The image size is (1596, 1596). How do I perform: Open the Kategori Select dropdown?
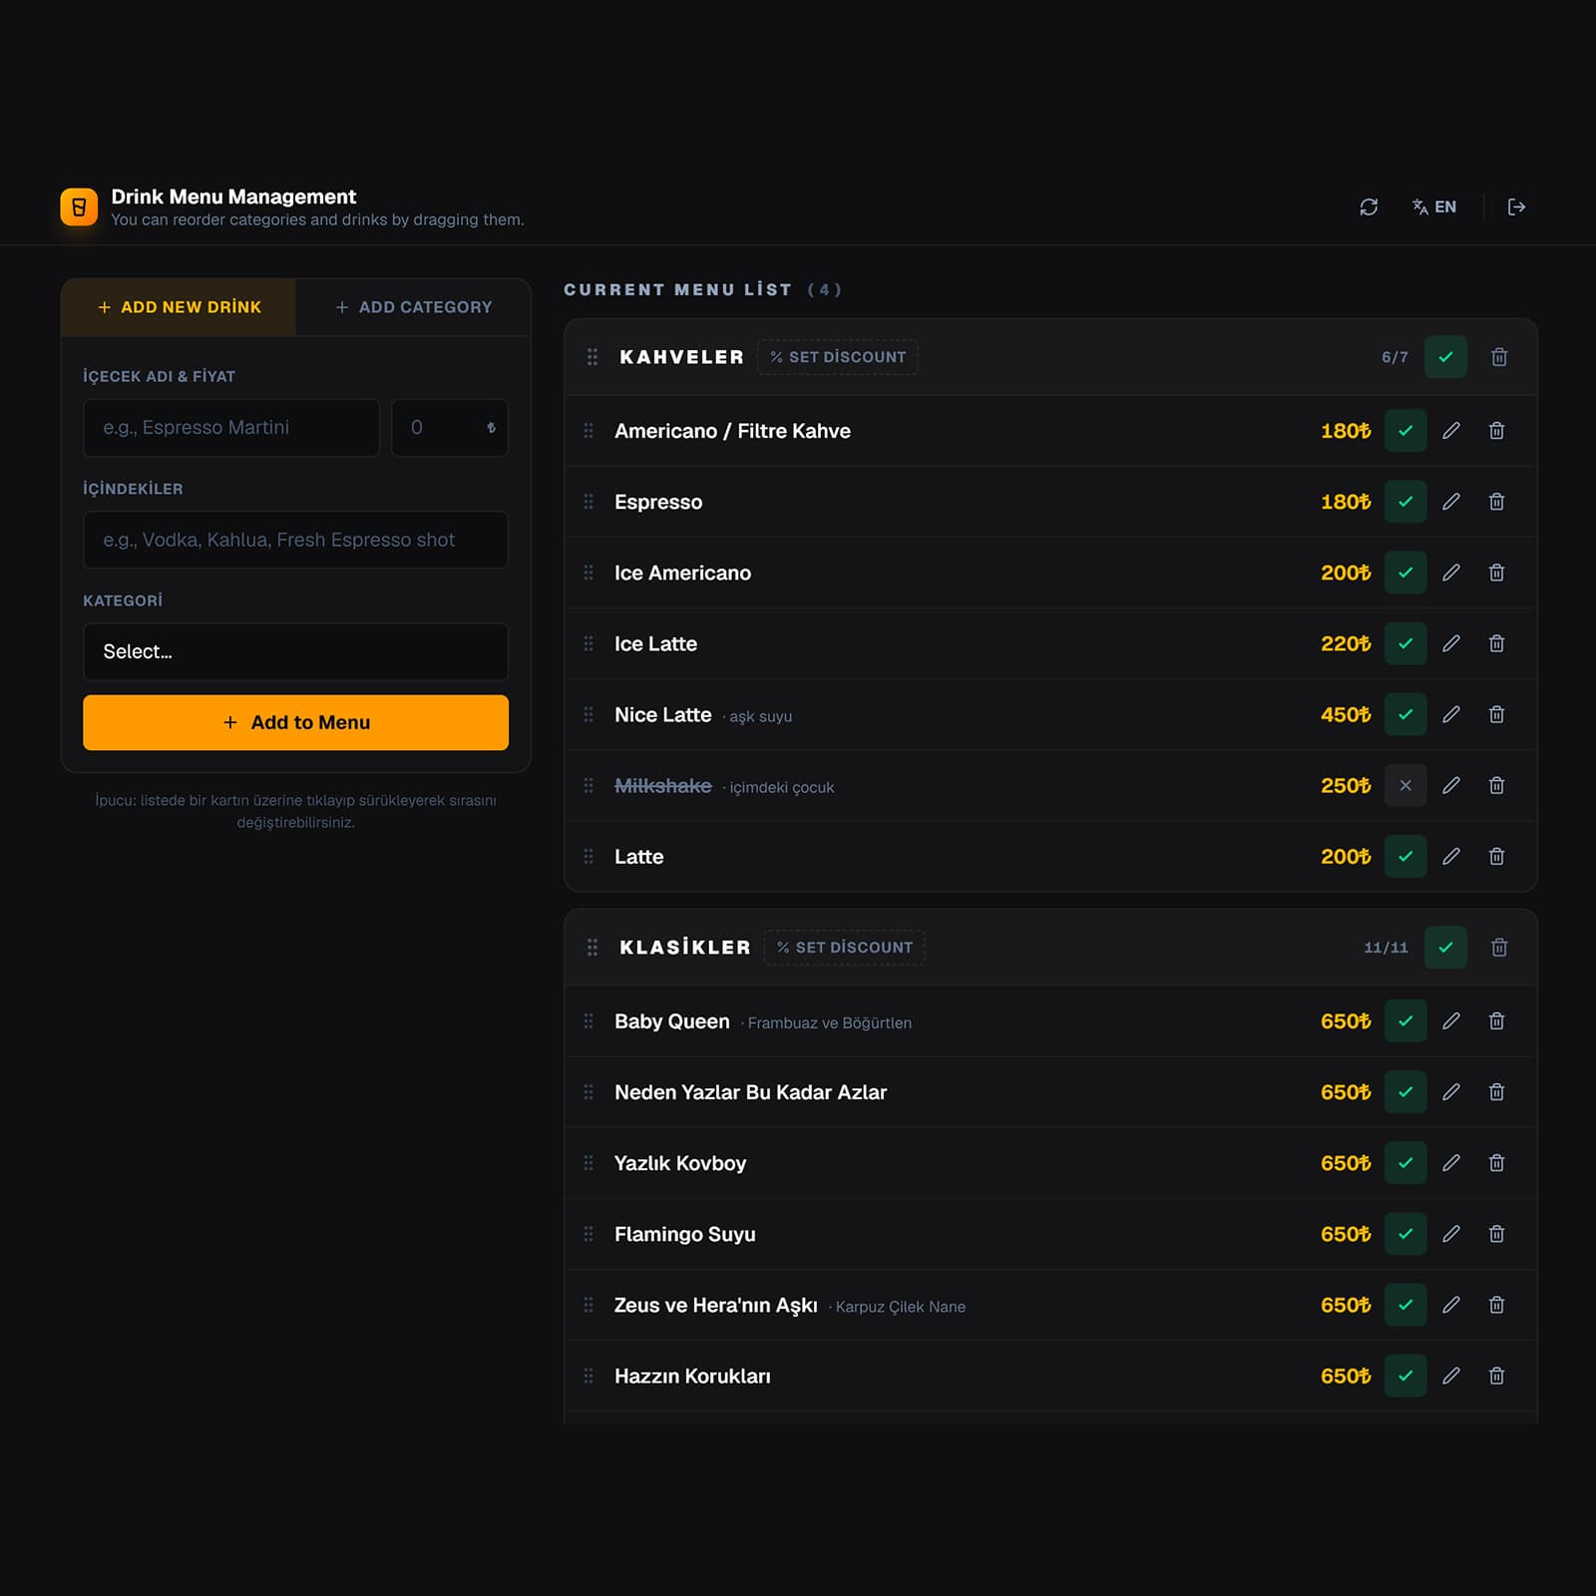(295, 652)
